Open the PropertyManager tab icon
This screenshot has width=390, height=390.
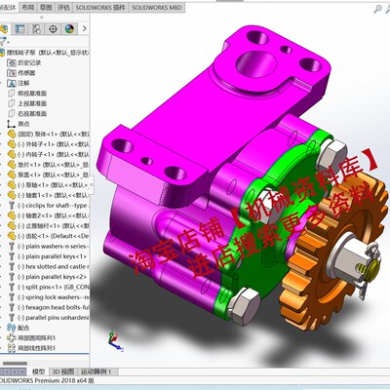click(20, 29)
